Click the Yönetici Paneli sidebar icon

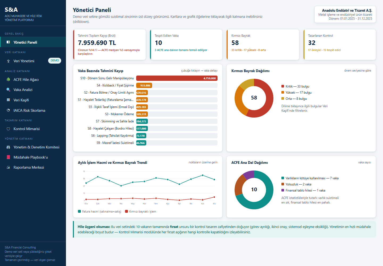pos(8,42)
